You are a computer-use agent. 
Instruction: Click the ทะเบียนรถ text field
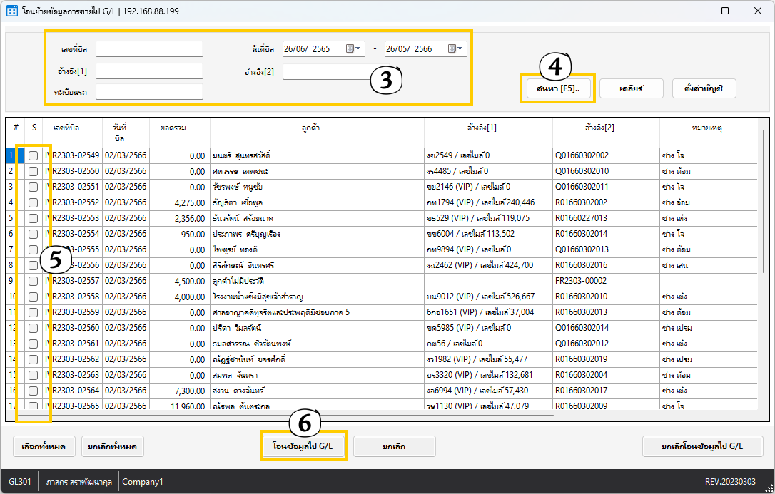(149, 92)
